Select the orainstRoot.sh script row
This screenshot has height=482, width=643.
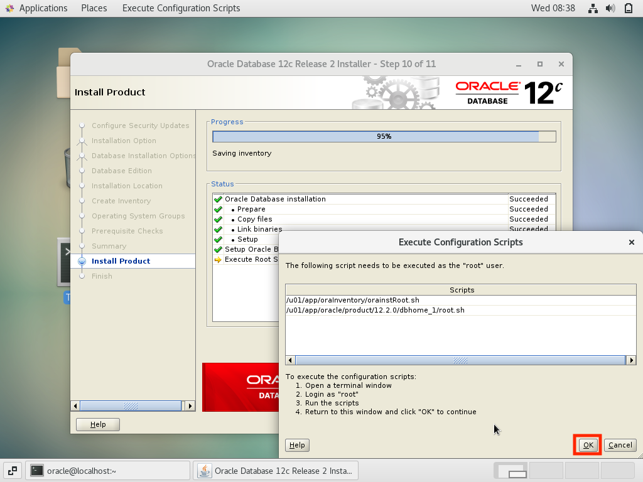click(460, 300)
